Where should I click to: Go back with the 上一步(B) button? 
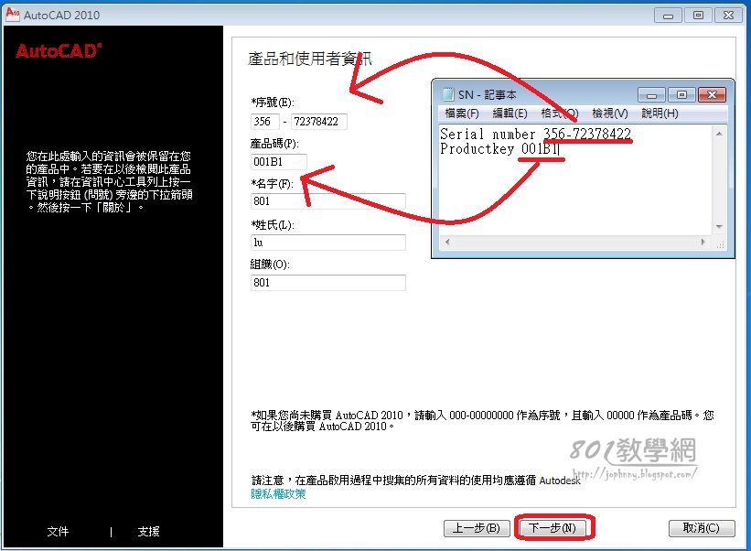click(476, 528)
